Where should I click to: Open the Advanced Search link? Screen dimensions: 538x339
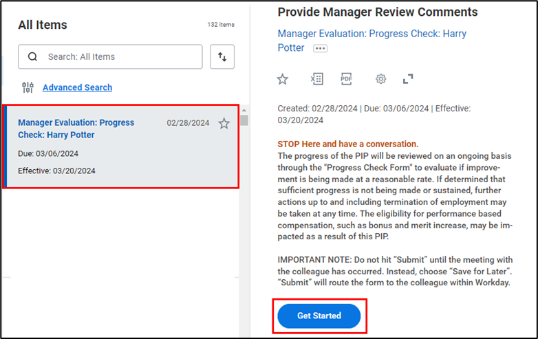click(x=77, y=87)
